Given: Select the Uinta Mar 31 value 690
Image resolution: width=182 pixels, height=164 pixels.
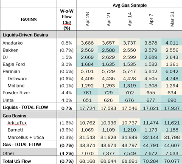Looking at the screenshot, I should click(172, 100).
